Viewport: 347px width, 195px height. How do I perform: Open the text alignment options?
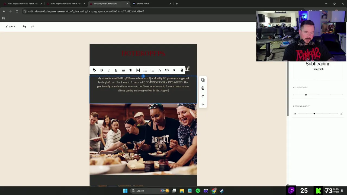click(x=123, y=70)
